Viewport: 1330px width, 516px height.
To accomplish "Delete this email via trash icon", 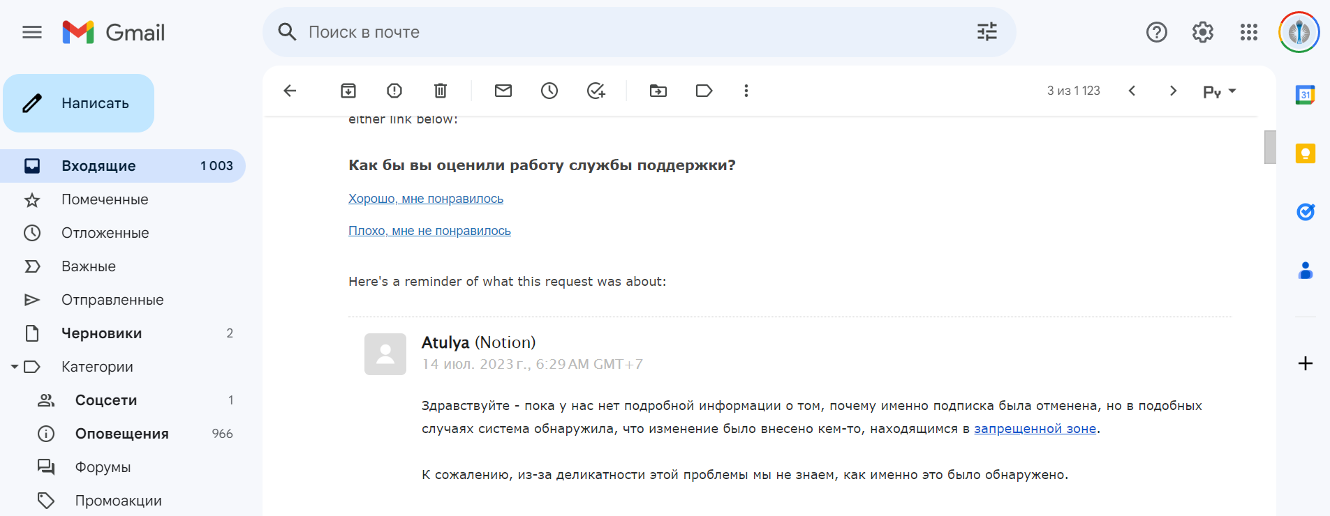I will click(440, 91).
